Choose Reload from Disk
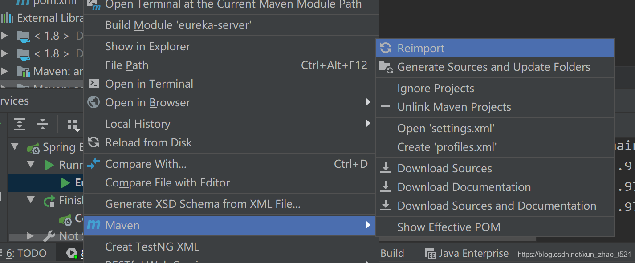Screen dimensions: 635x263 [229, 142]
